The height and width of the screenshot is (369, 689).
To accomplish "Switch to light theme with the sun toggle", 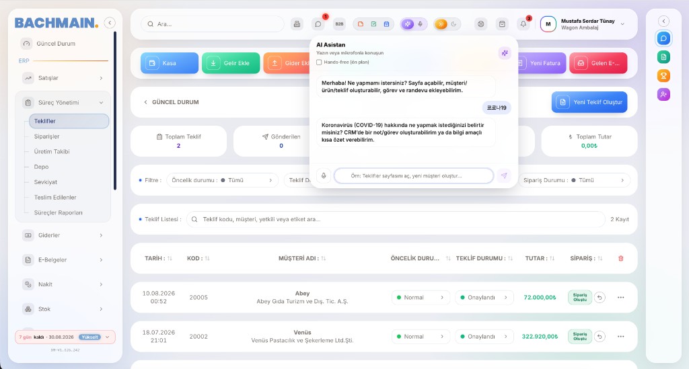I will (x=441, y=24).
